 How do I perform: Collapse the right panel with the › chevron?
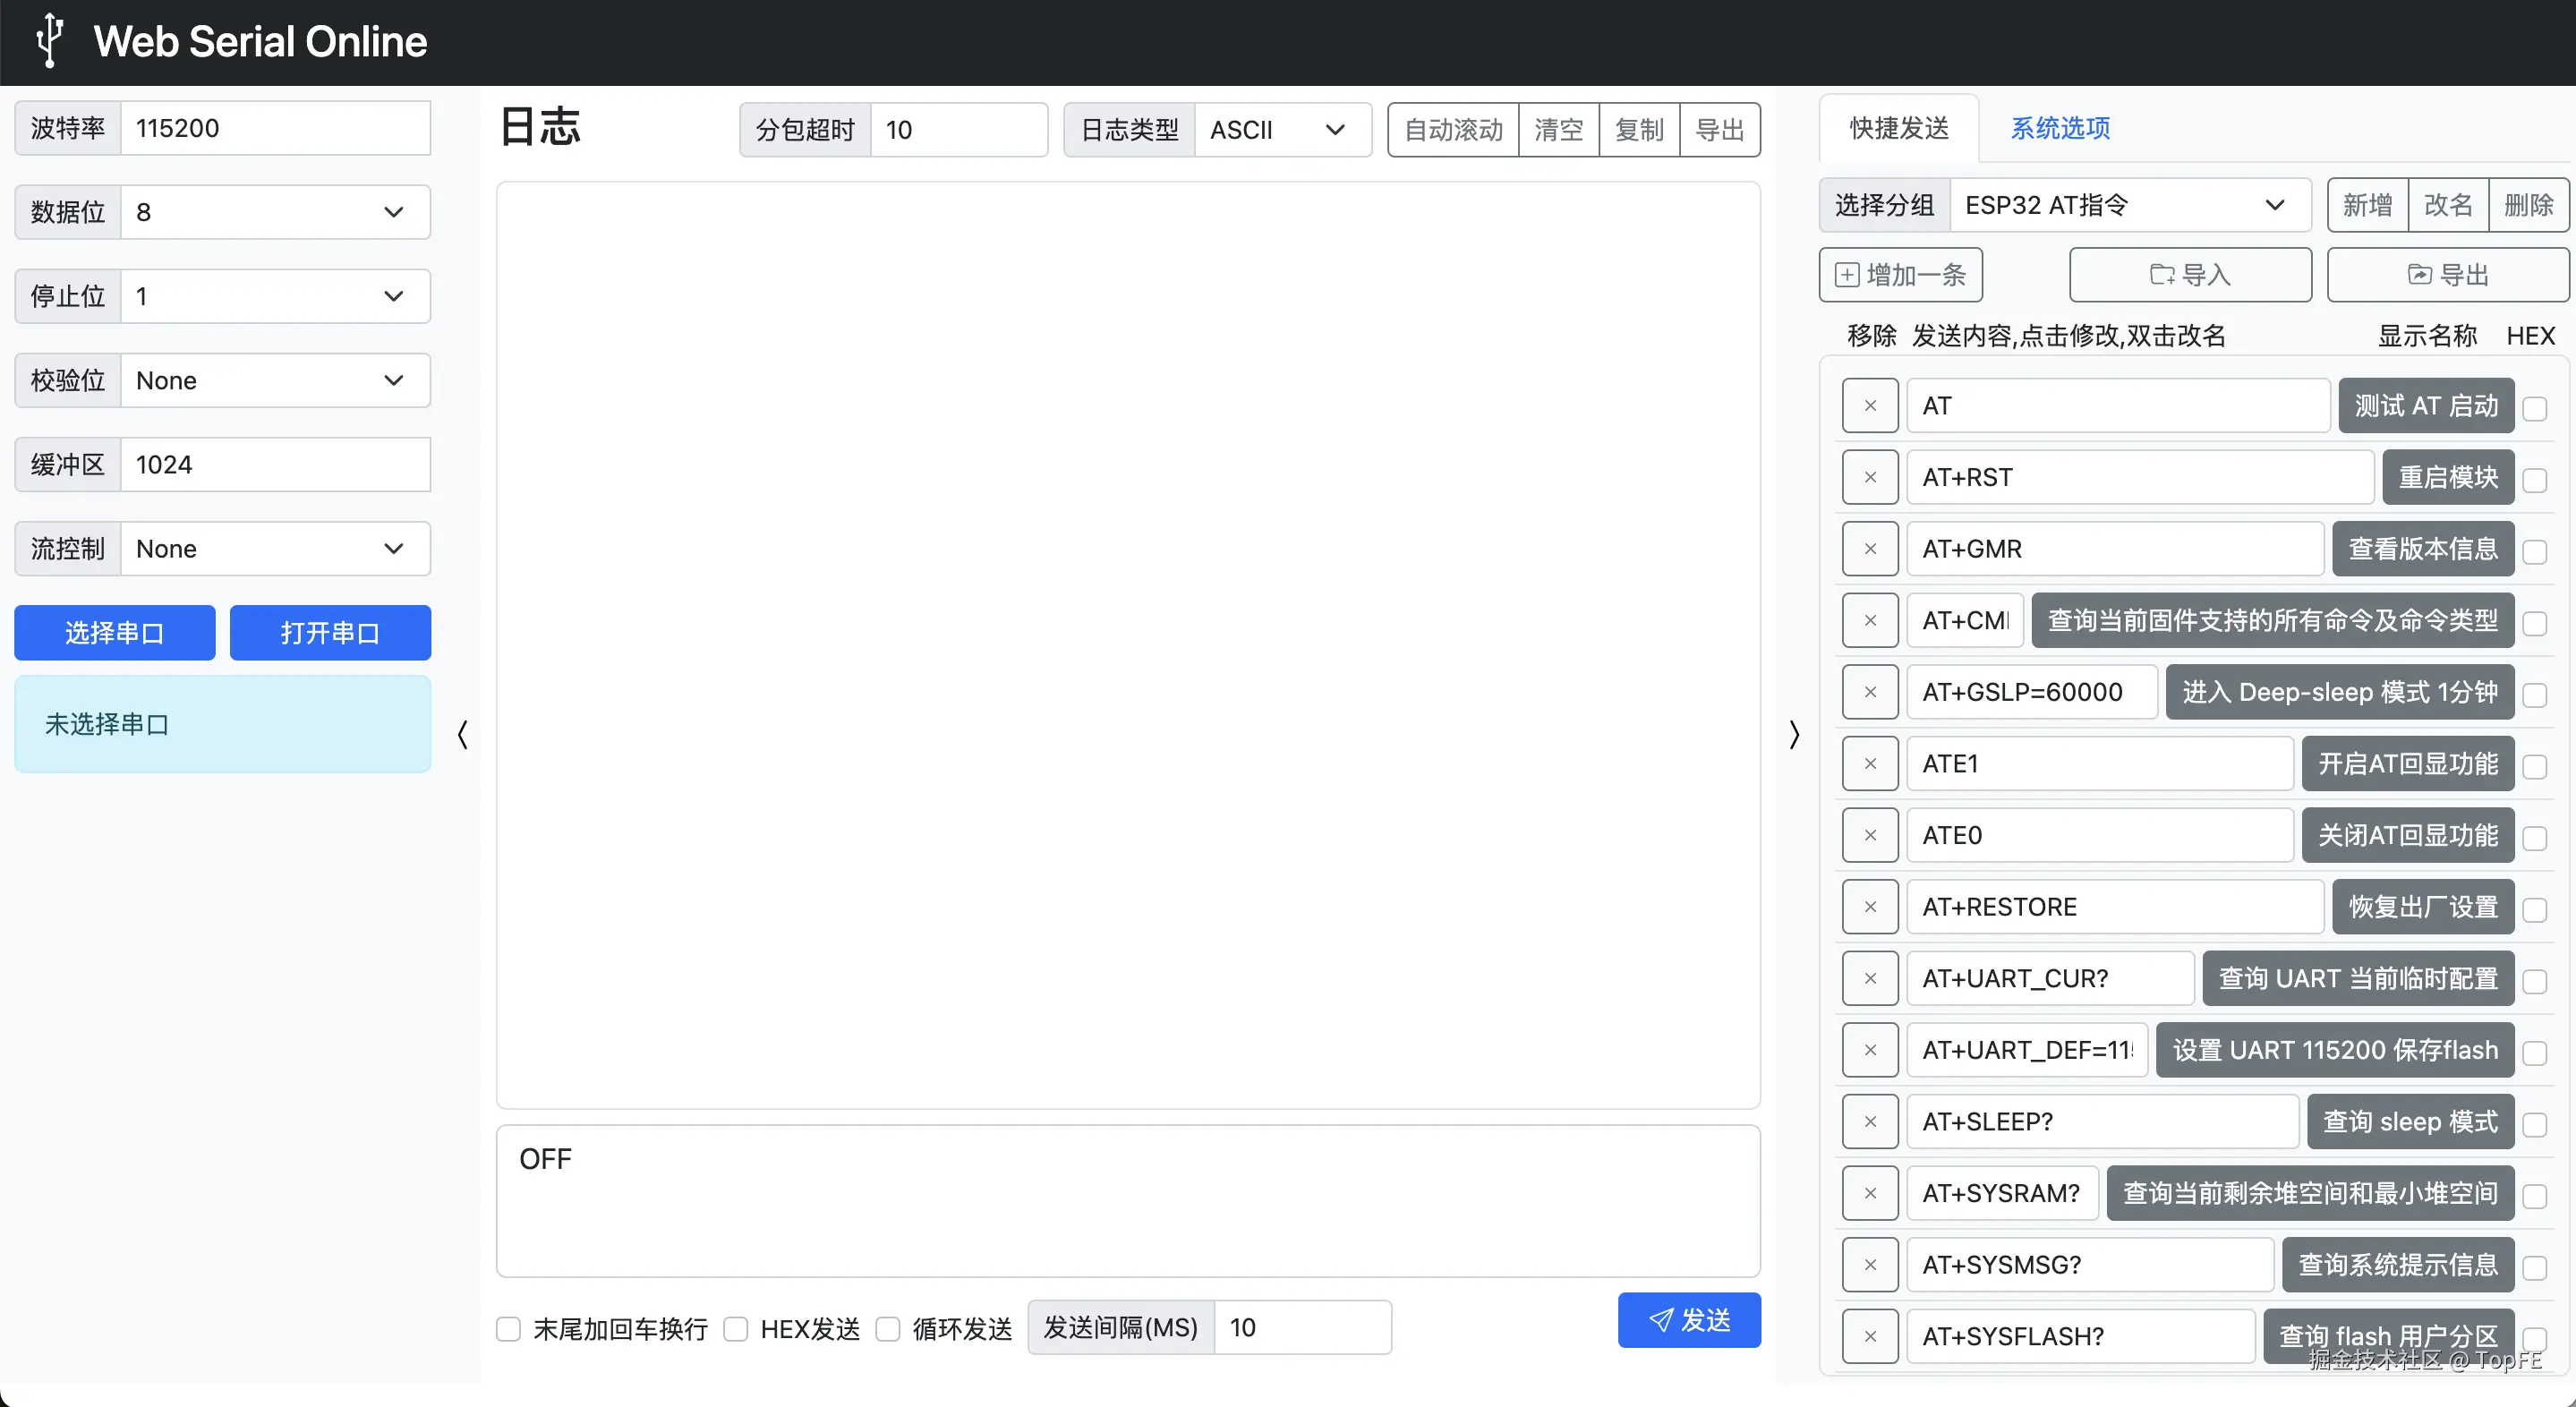1793,733
